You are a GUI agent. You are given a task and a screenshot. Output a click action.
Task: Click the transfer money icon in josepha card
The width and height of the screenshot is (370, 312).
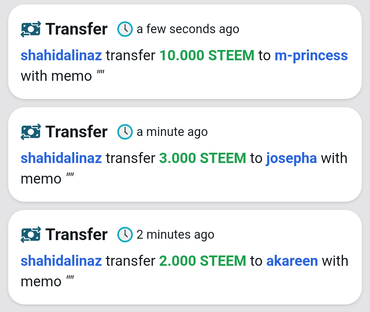pos(31,132)
